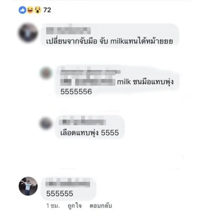Image resolution: width=201 pixels, height=215 pixels.
Task: Click ถูกใจ to like the comment
Action: [x=75, y=206]
